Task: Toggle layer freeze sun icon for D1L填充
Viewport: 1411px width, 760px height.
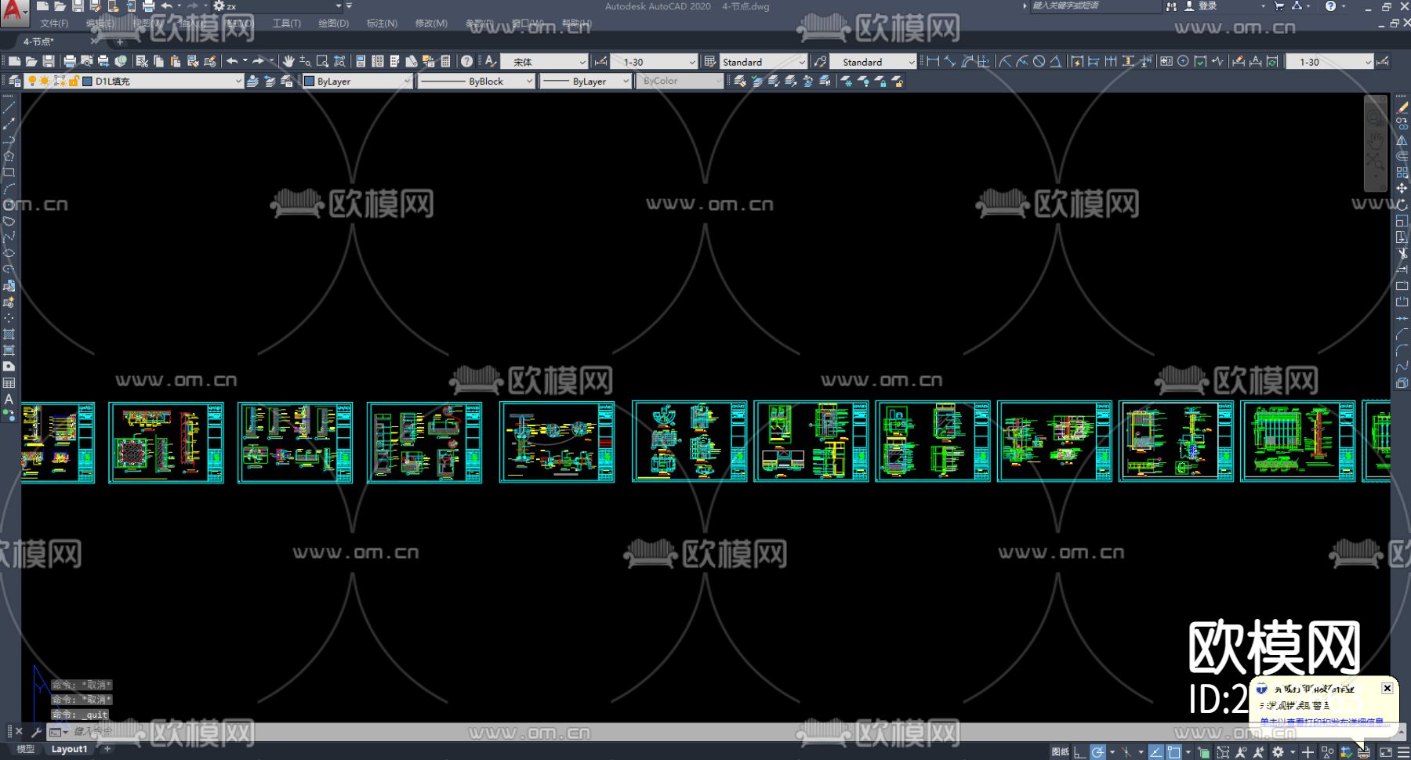Action: coord(45,81)
